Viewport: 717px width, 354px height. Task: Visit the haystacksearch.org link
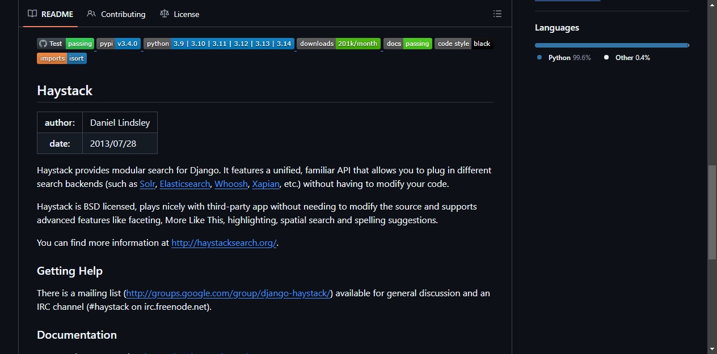point(224,243)
